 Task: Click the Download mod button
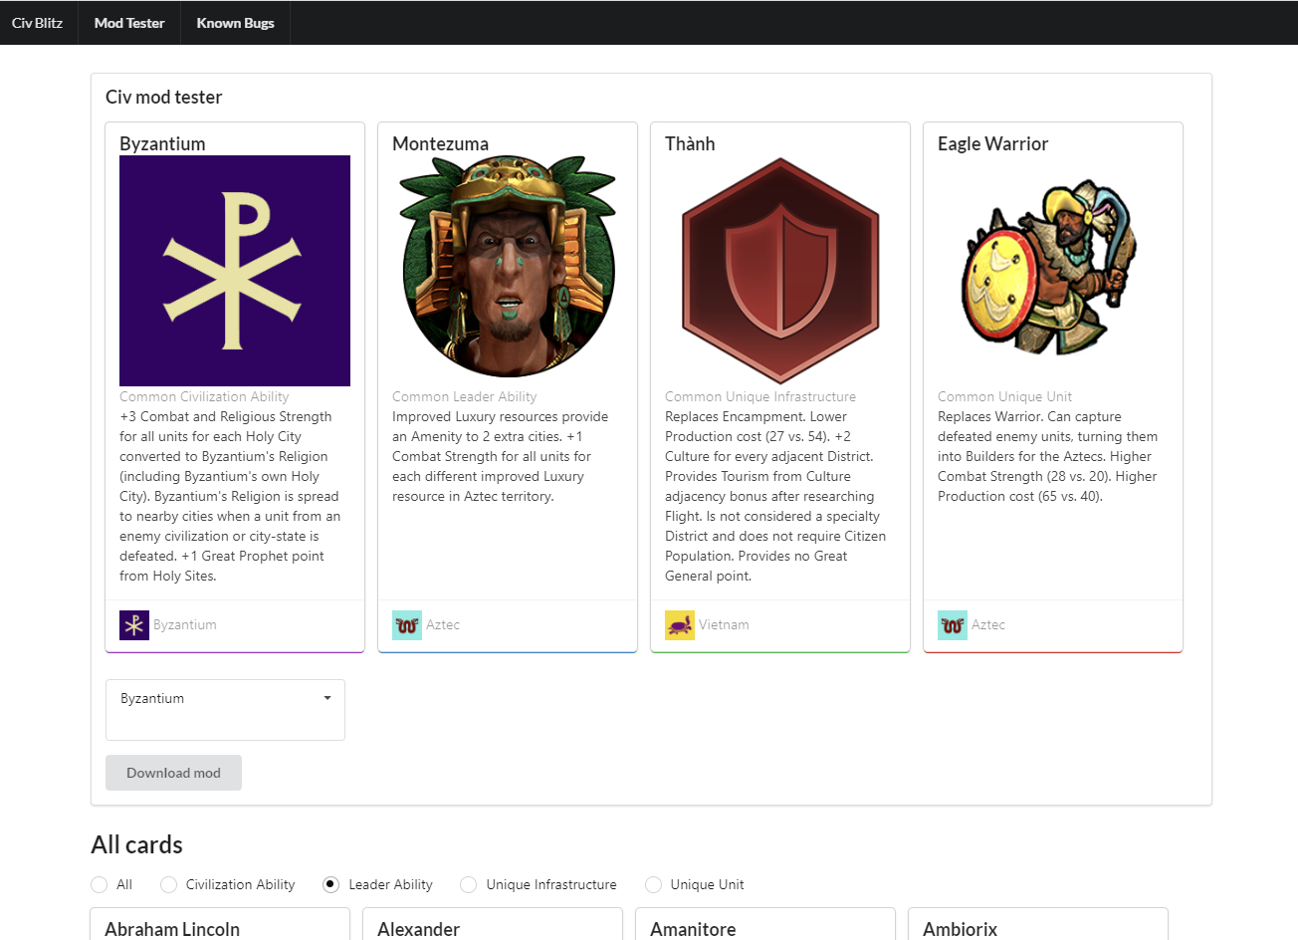coord(173,773)
